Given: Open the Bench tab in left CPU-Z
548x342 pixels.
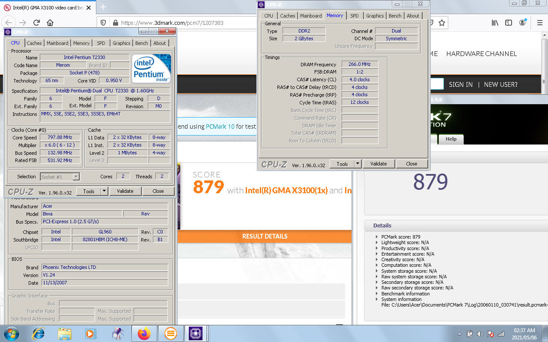Looking at the screenshot, I should pos(142,43).
